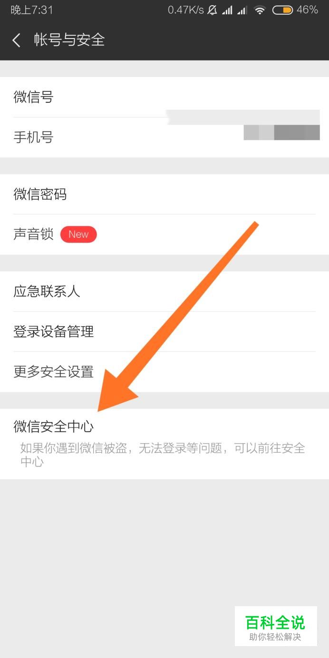Tap the first cellular signal icon
Screen dimensions: 329x658
tap(227, 10)
